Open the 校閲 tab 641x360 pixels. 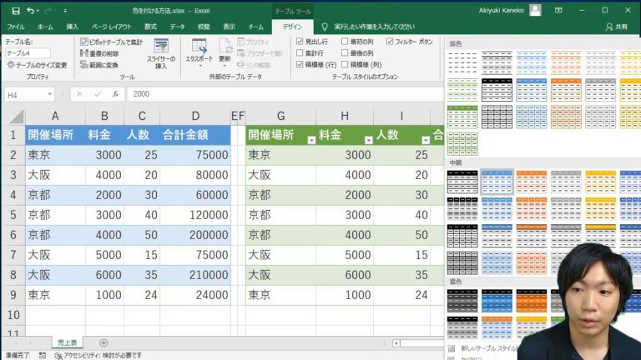click(x=204, y=27)
